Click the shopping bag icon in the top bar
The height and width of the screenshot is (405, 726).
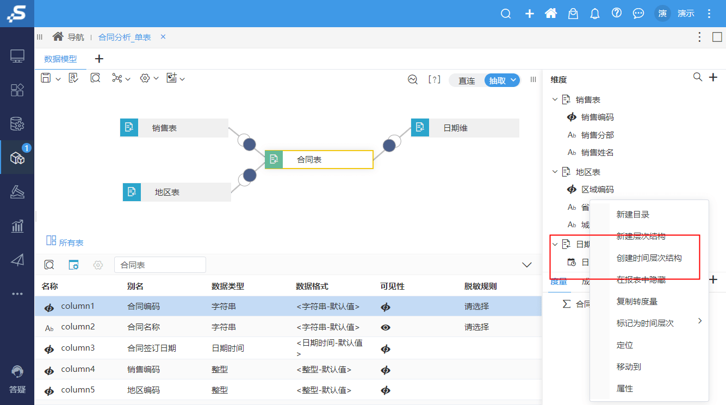(x=573, y=13)
